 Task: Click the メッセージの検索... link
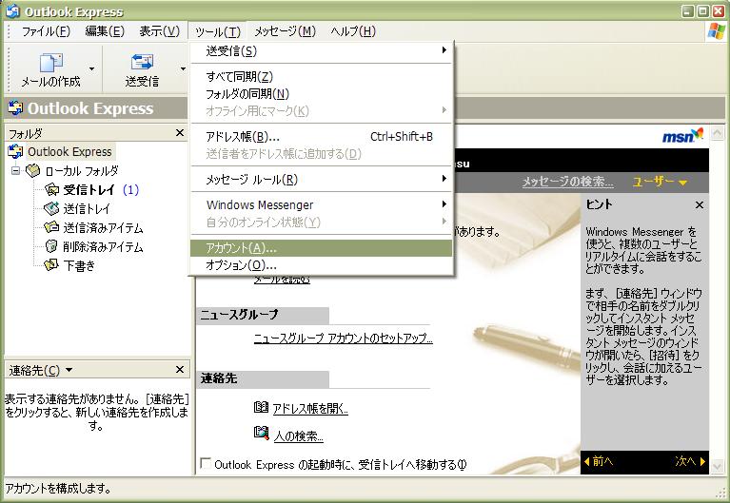[x=567, y=182]
